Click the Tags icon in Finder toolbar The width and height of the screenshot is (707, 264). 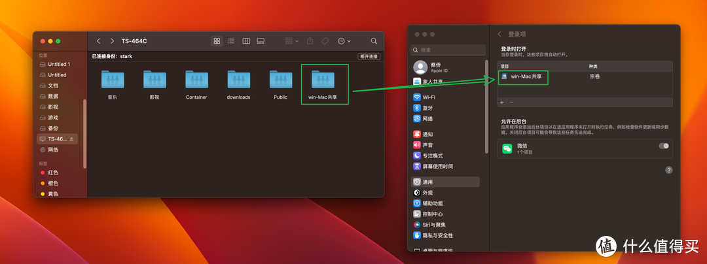coord(325,41)
